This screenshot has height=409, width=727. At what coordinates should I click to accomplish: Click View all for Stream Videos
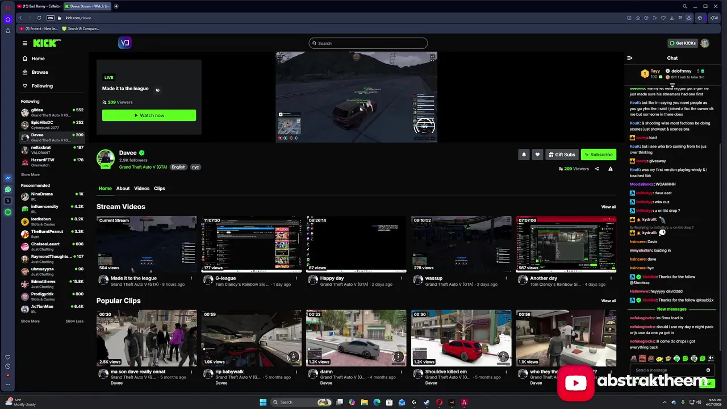tap(608, 207)
